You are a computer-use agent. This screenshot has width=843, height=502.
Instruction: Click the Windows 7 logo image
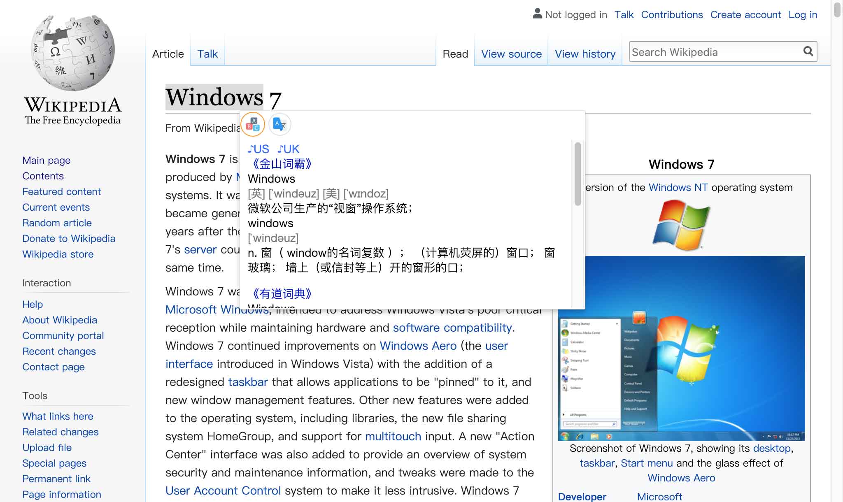(682, 225)
